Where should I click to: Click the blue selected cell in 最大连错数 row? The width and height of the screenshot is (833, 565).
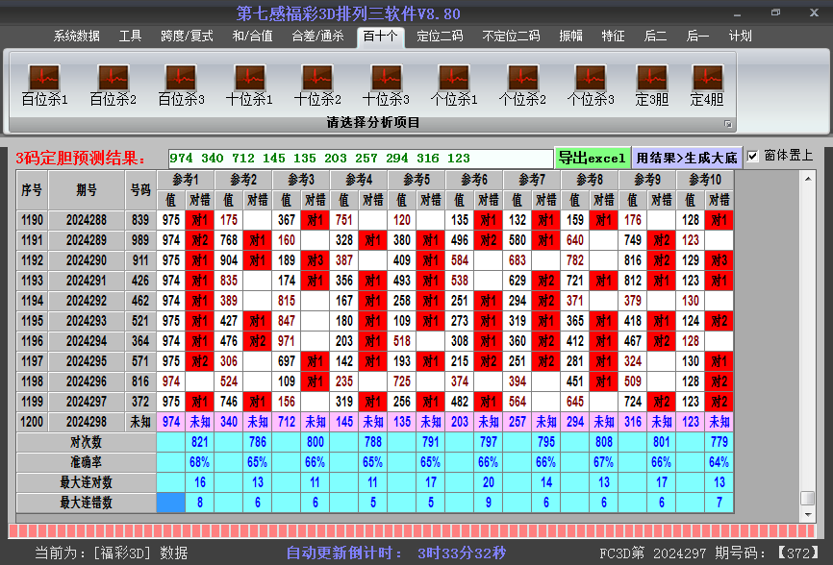(x=171, y=503)
